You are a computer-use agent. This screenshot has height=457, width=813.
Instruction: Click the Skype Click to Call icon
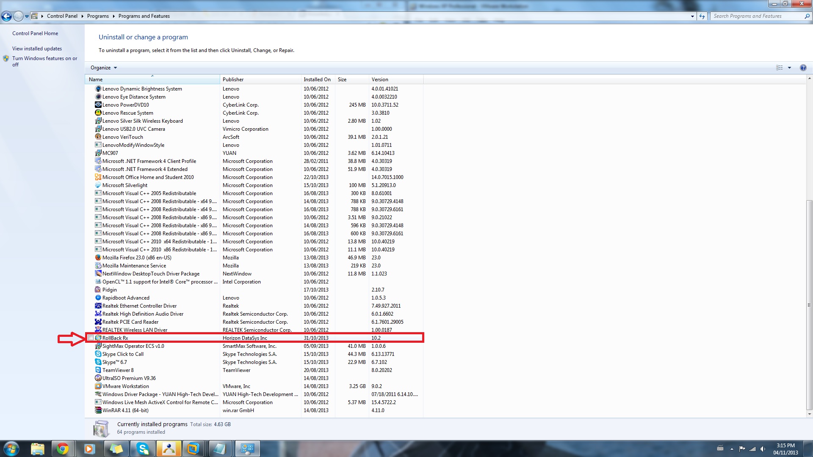point(98,354)
